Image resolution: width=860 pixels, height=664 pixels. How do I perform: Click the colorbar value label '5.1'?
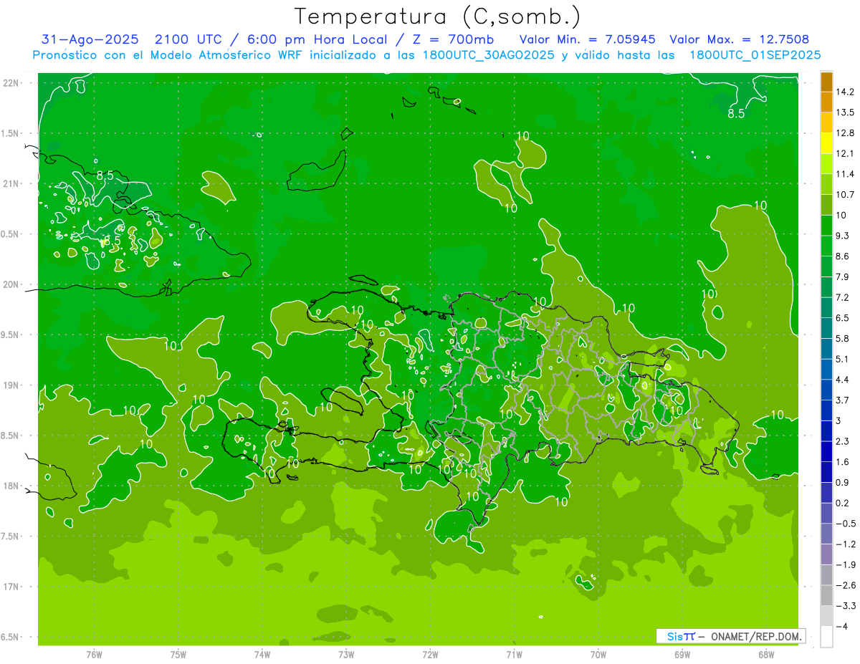(843, 359)
